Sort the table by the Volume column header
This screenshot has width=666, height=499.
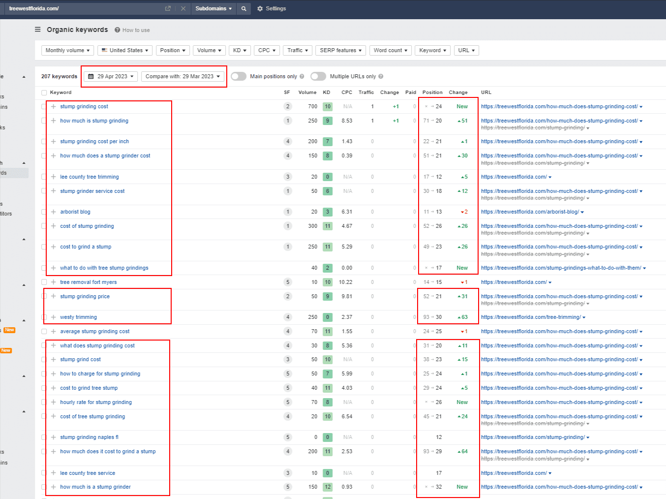click(307, 93)
